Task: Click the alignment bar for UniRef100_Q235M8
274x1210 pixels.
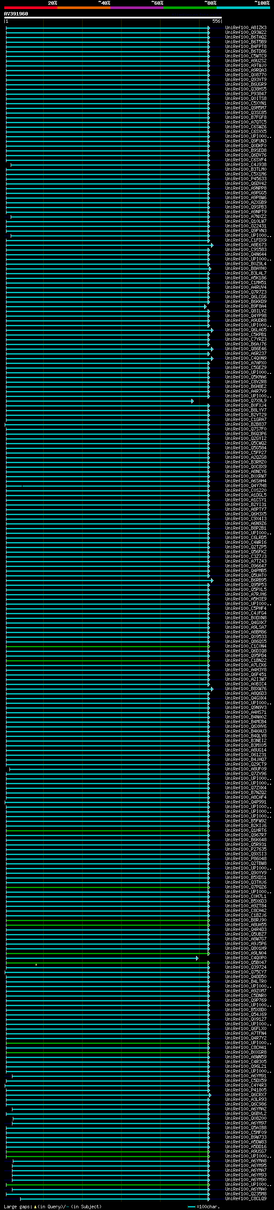Action: click(x=107, y=1195)
